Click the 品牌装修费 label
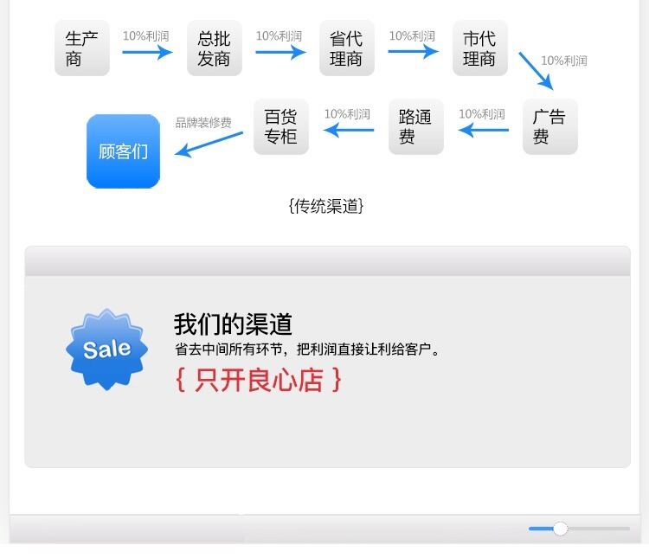Screen dimensions: 649x558 (x=203, y=123)
